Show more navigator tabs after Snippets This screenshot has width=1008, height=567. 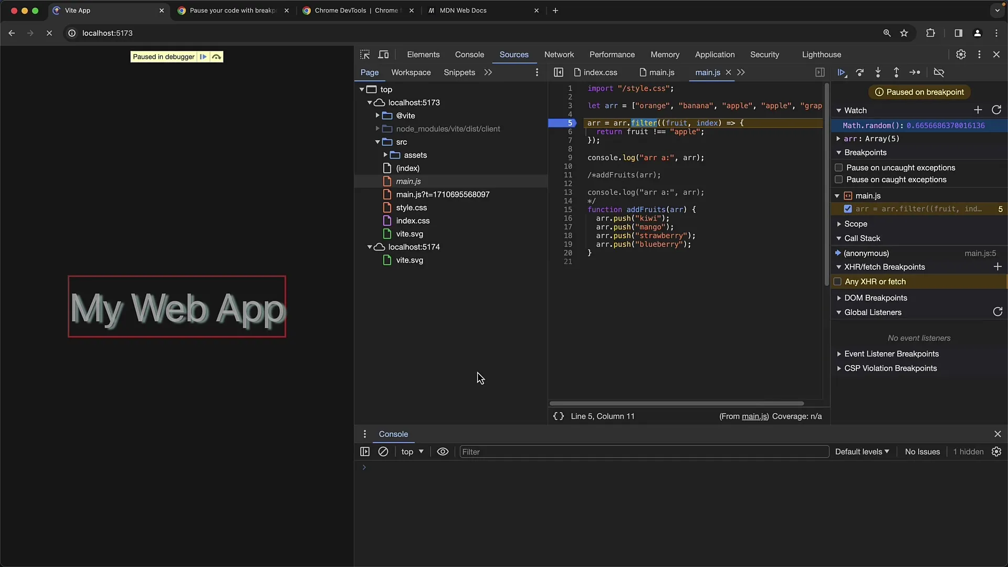click(488, 72)
